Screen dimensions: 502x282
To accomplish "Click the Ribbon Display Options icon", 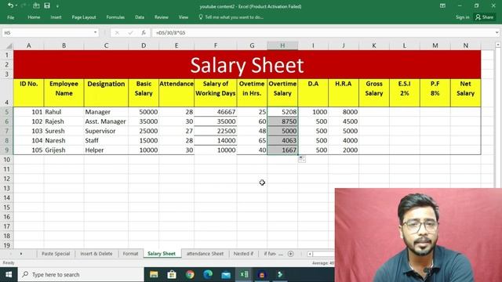I will pos(442,5).
